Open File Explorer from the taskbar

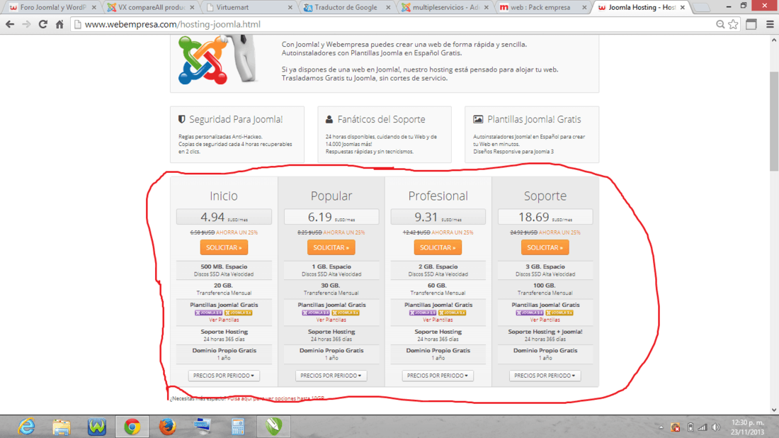[62, 427]
